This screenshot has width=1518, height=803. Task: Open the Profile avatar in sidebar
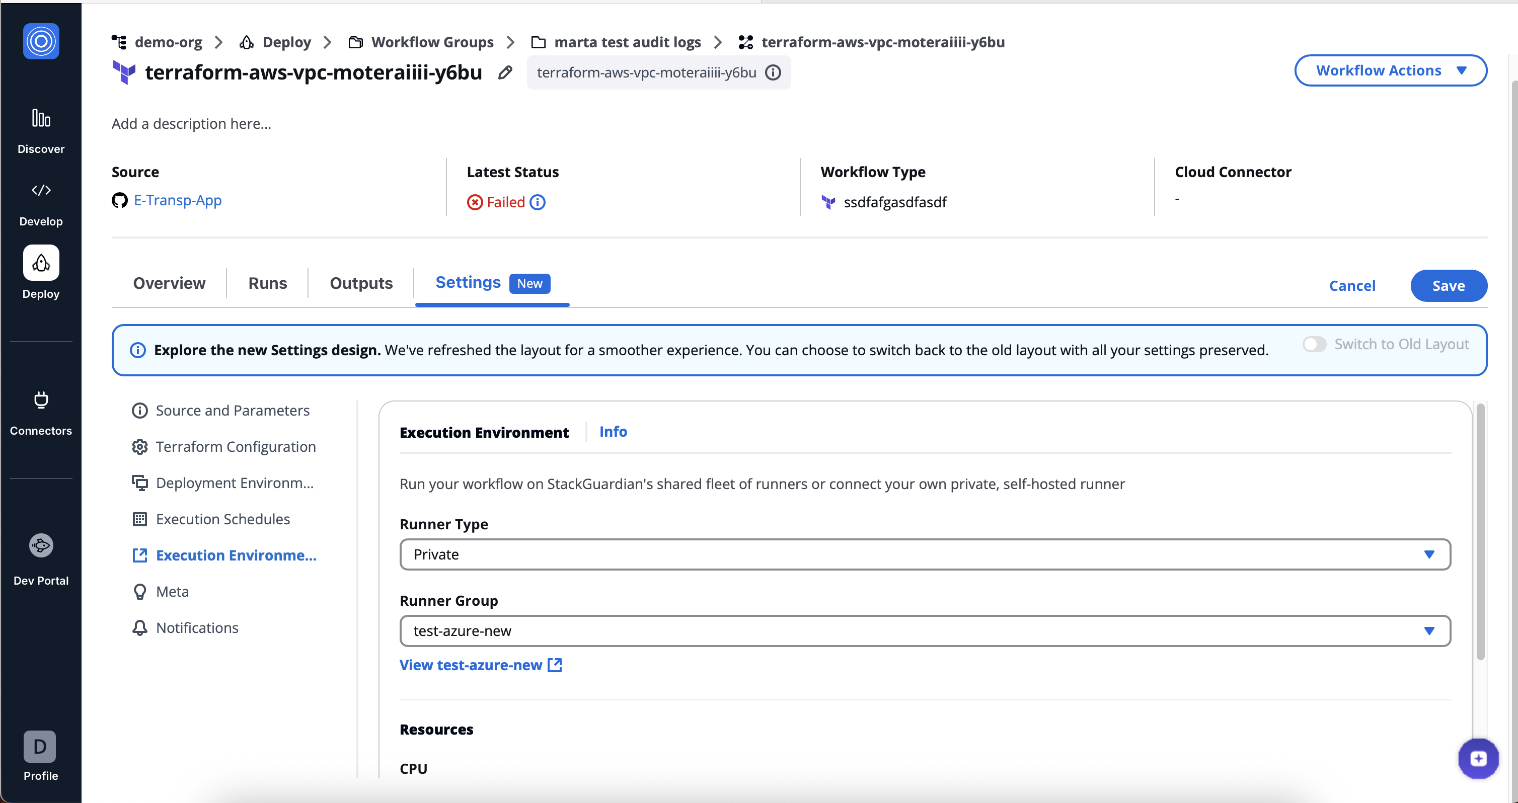tap(39, 746)
